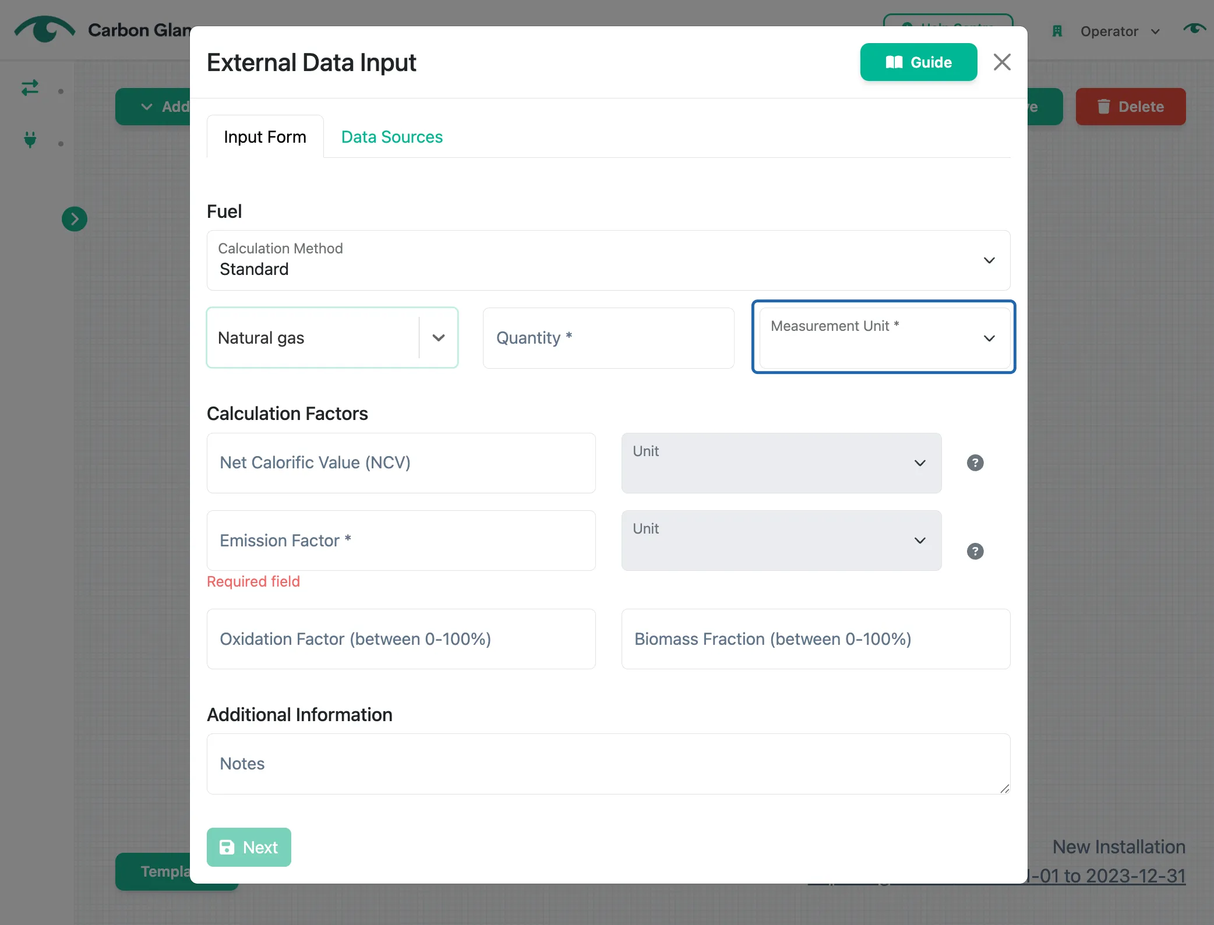Image resolution: width=1214 pixels, height=925 pixels.
Task: Open the Calculation Method dropdown
Action: 608,260
